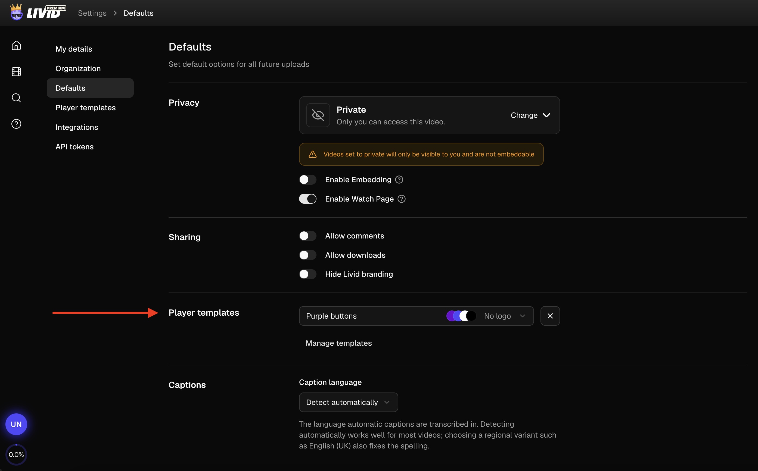Click the UN user avatar
Image resolution: width=758 pixels, height=471 pixels.
(x=16, y=424)
